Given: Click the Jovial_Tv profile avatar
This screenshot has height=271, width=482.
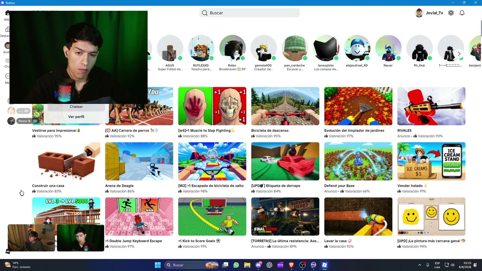Looking at the screenshot, I should 419,13.
